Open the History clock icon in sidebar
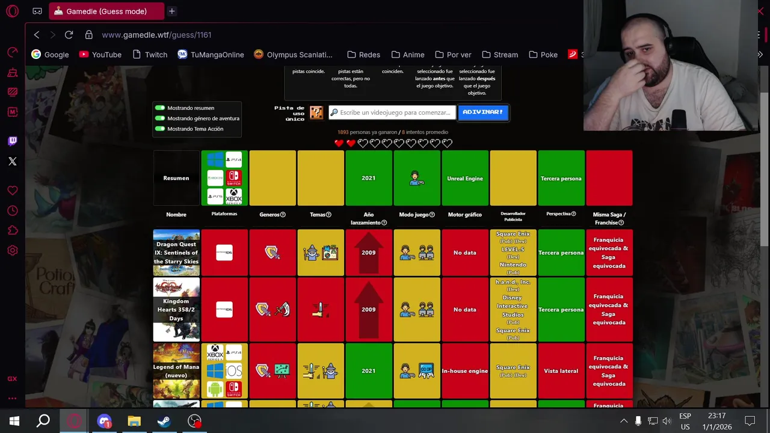The width and height of the screenshot is (770, 433). (12, 210)
